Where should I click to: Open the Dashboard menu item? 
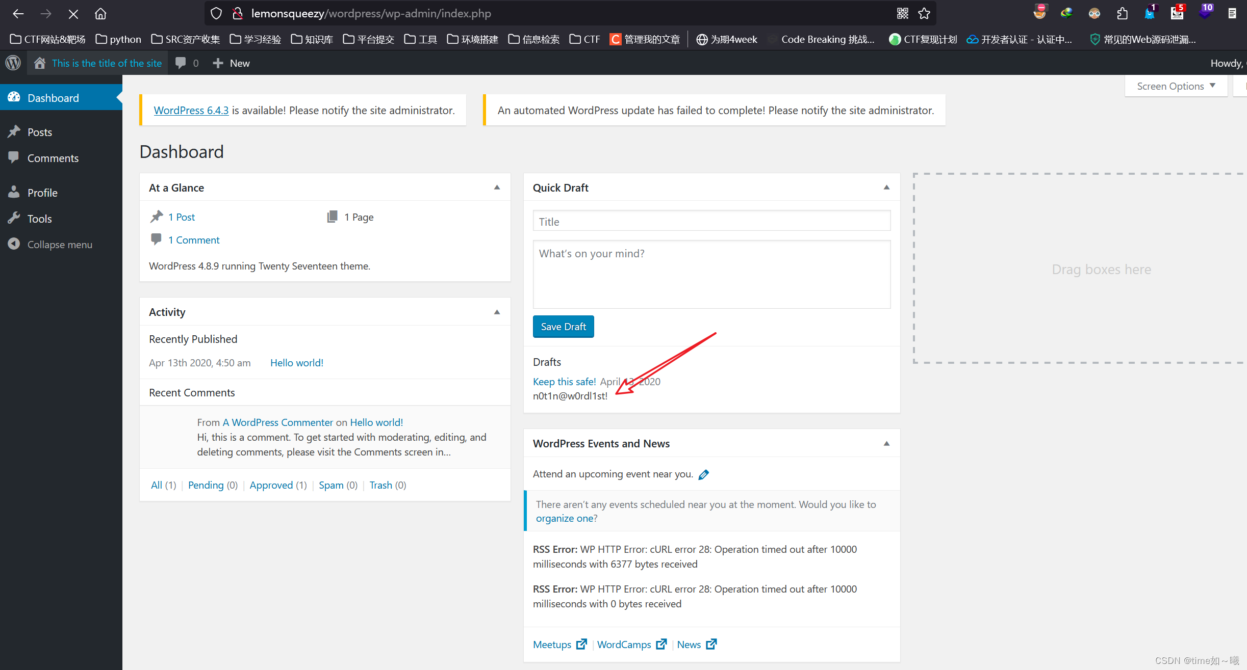click(x=53, y=98)
